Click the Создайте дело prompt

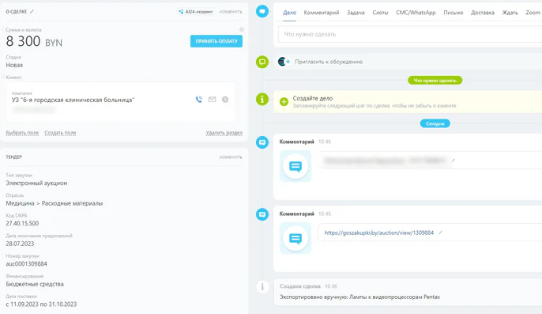(x=313, y=98)
